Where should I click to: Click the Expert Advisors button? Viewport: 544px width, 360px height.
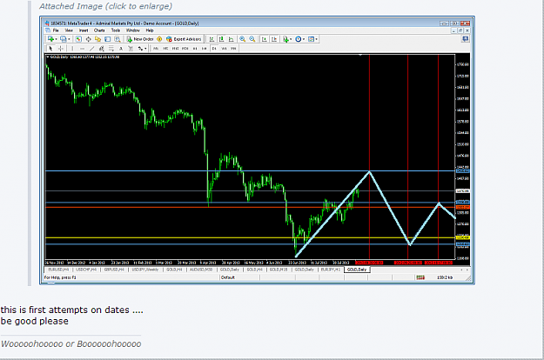(x=184, y=39)
